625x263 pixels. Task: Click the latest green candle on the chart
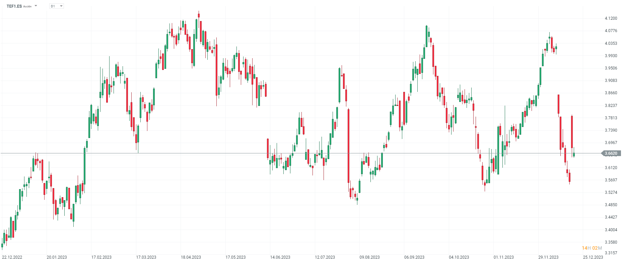point(574,154)
